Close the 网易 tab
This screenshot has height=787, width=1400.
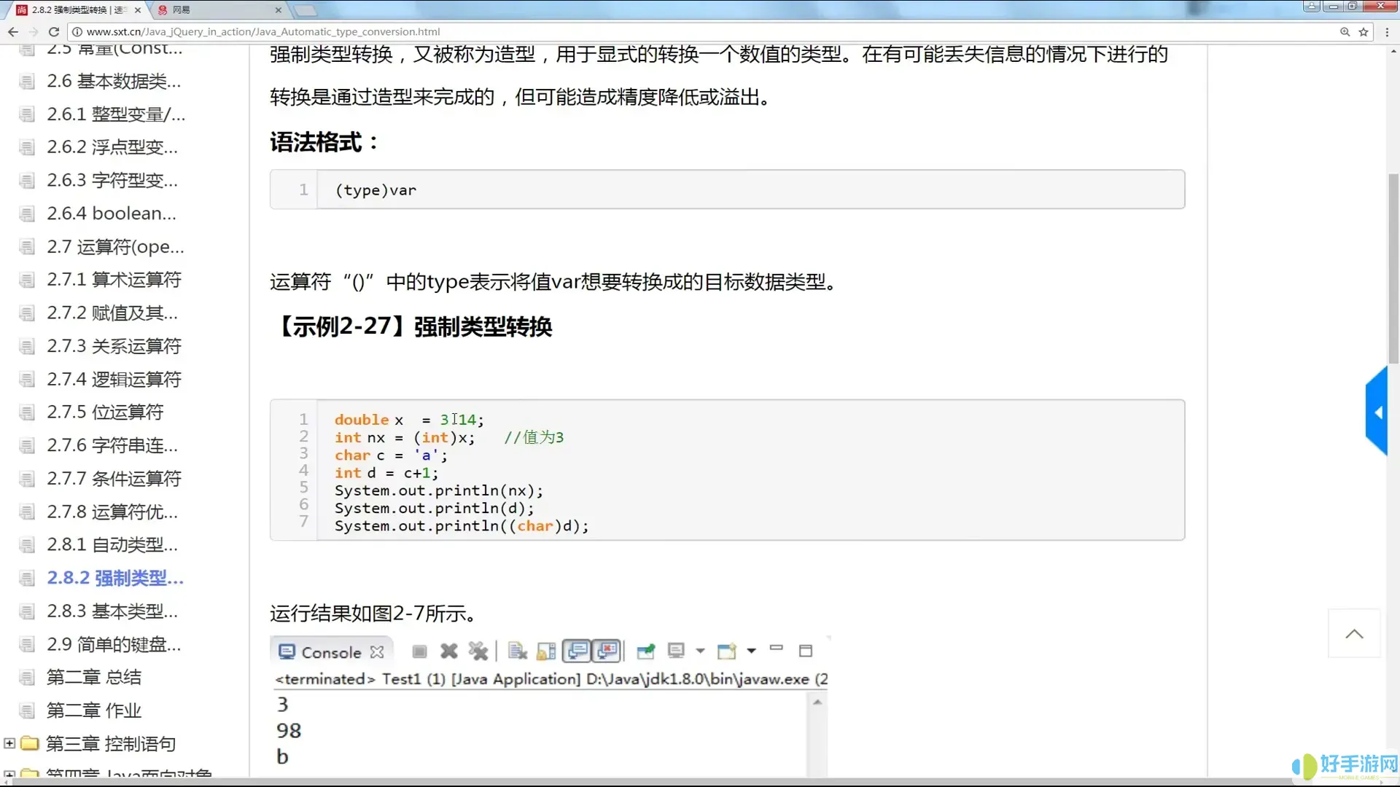click(x=278, y=10)
